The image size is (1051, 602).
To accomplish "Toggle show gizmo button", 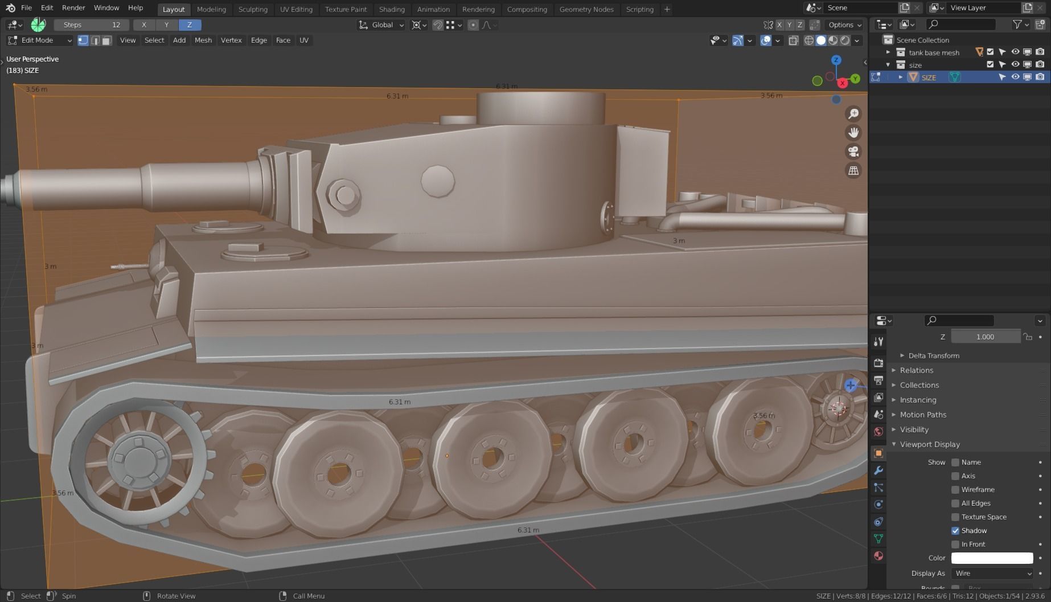I will 737,40.
